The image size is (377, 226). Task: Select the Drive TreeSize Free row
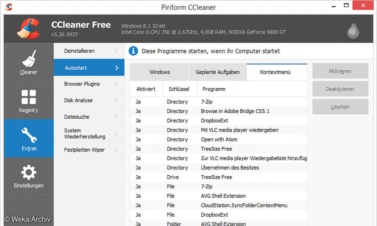pos(219,177)
